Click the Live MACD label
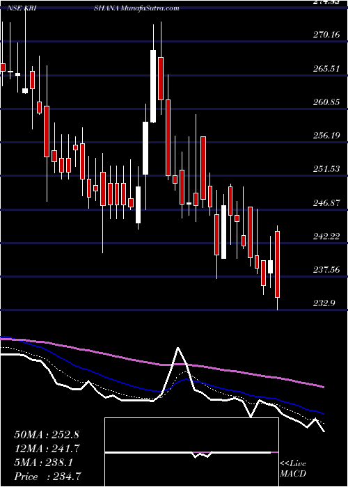The width and height of the screenshot is (348, 487). (x=293, y=469)
